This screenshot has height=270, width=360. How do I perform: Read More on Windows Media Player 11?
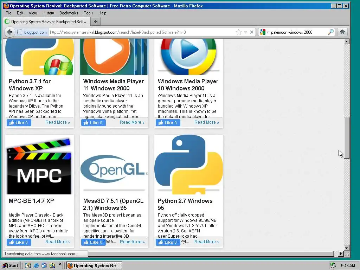[132, 122]
